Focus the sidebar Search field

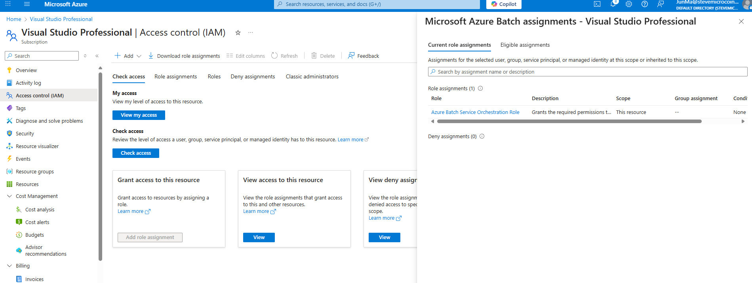42,56
